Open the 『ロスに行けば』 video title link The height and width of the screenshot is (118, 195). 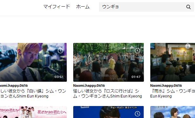pos(107,93)
